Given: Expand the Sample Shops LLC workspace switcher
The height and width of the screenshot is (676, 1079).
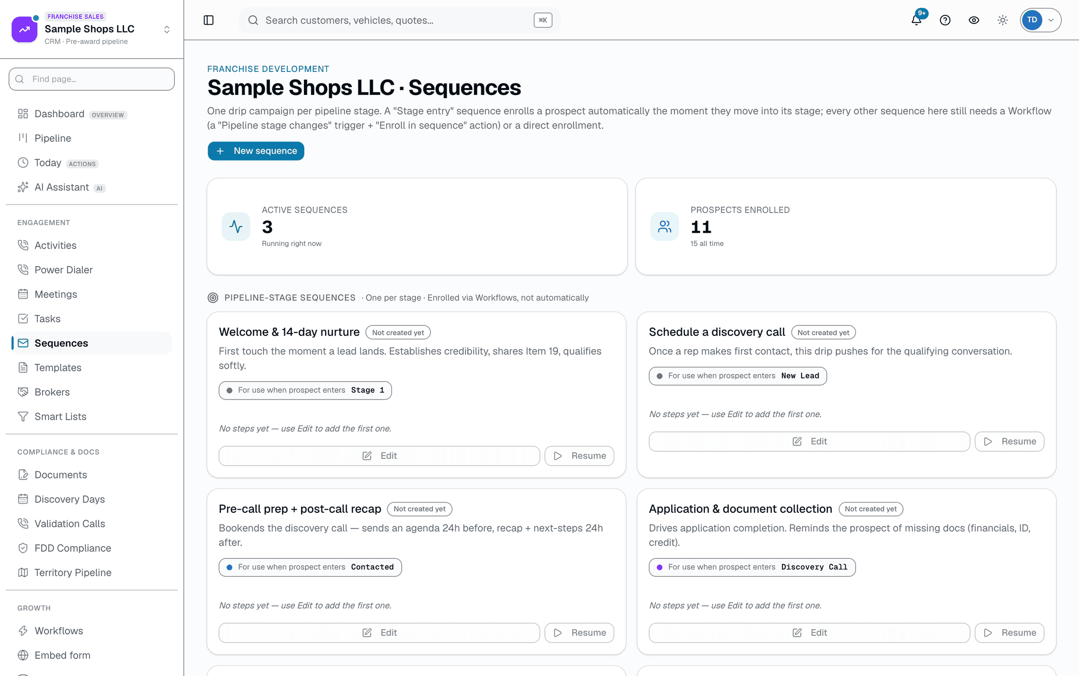Looking at the screenshot, I should coord(167,29).
